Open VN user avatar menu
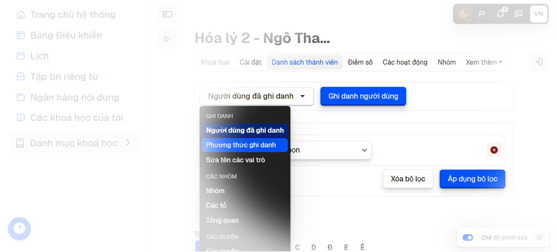556x252 pixels. 538,14
